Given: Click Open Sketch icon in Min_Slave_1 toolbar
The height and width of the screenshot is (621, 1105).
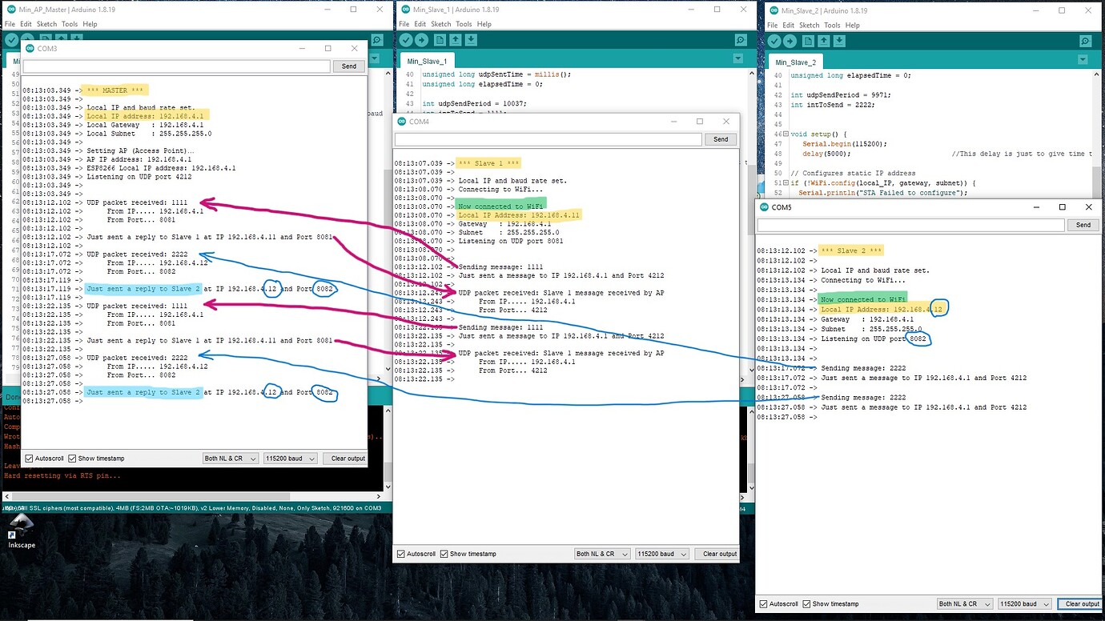Looking at the screenshot, I should 454,39.
